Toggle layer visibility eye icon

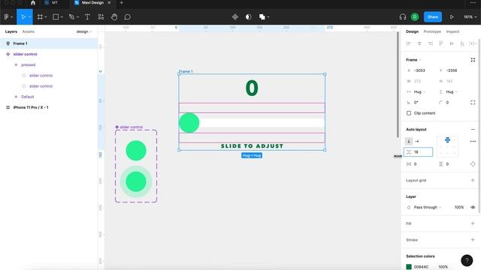tap(473, 208)
